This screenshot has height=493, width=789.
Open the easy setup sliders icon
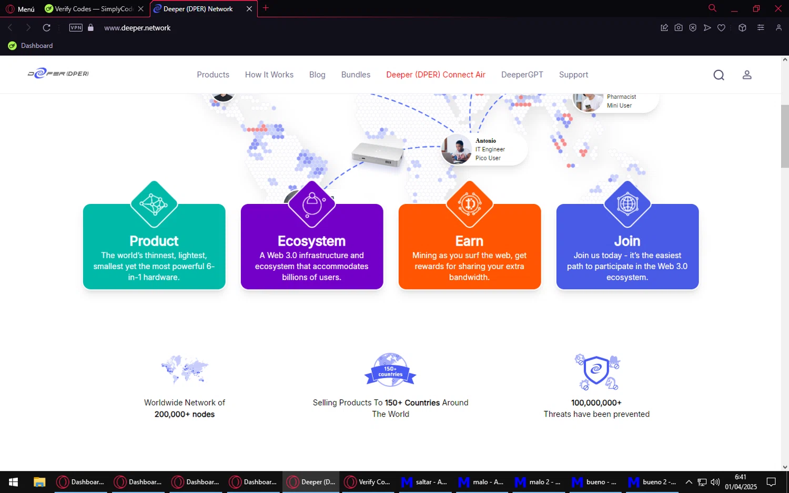pyautogui.click(x=761, y=28)
